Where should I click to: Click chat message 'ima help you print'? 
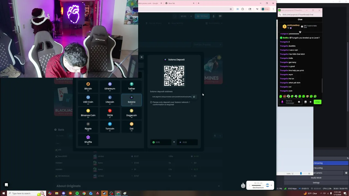296,71
